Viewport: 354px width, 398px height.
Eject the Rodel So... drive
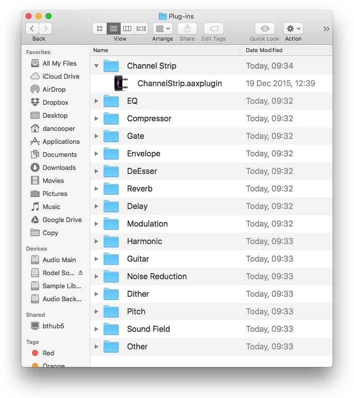(x=81, y=273)
